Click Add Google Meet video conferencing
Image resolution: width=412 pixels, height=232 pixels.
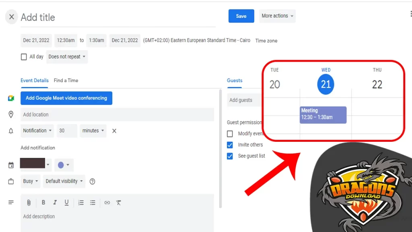(66, 98)
